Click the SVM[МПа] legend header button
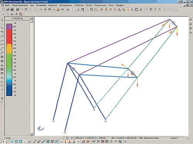193x144 pixels. [17, 18]
